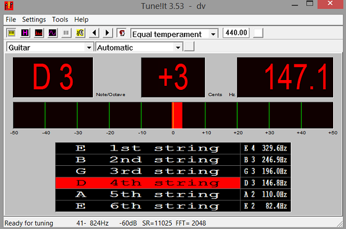Click the small blank button beside 440.00
The image size is (346, 229).
point(258,33)
